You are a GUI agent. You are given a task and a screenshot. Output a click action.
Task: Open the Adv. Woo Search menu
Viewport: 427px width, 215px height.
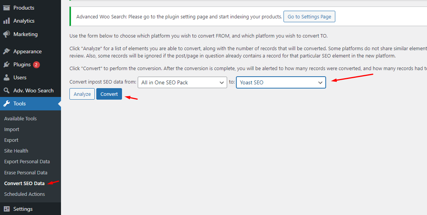pyautogui.click(x=31, y=90)
